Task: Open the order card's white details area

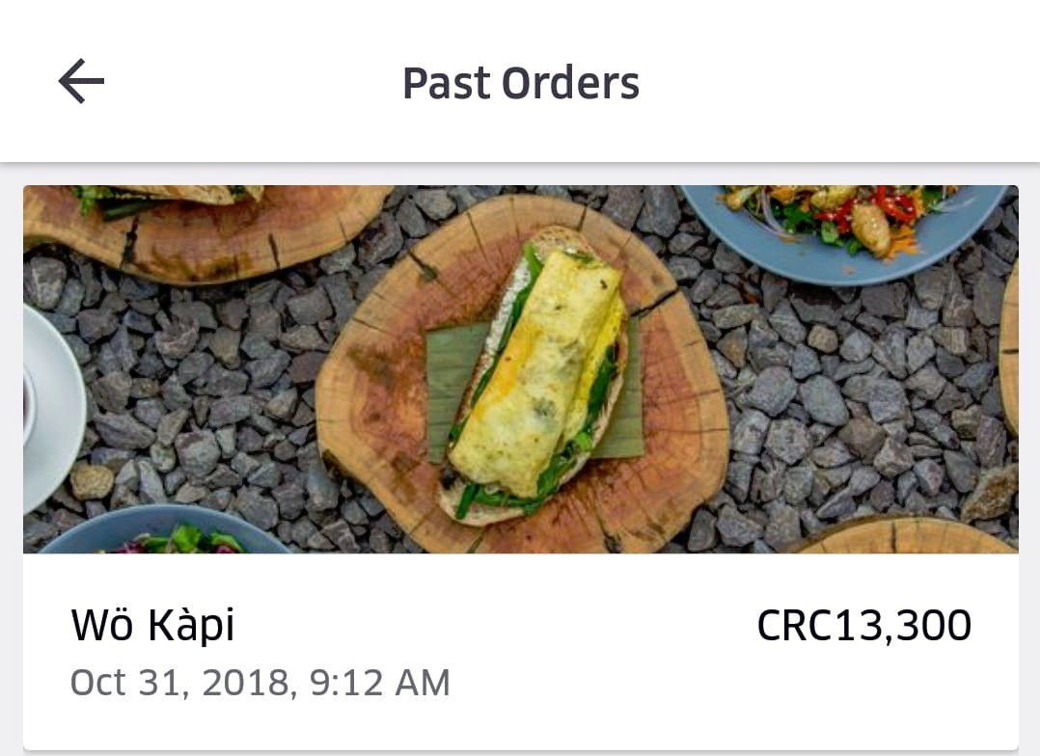Action: click(521, 652)
